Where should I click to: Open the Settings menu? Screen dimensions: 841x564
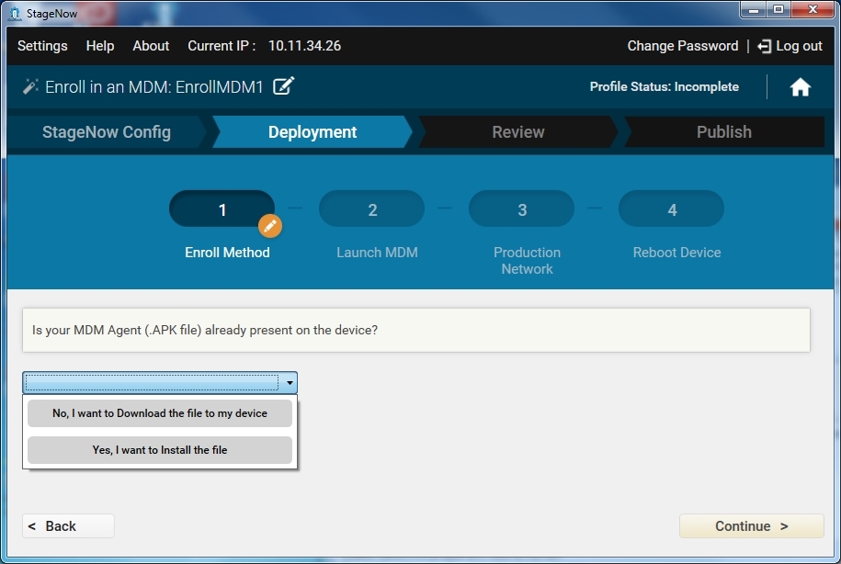42,46
